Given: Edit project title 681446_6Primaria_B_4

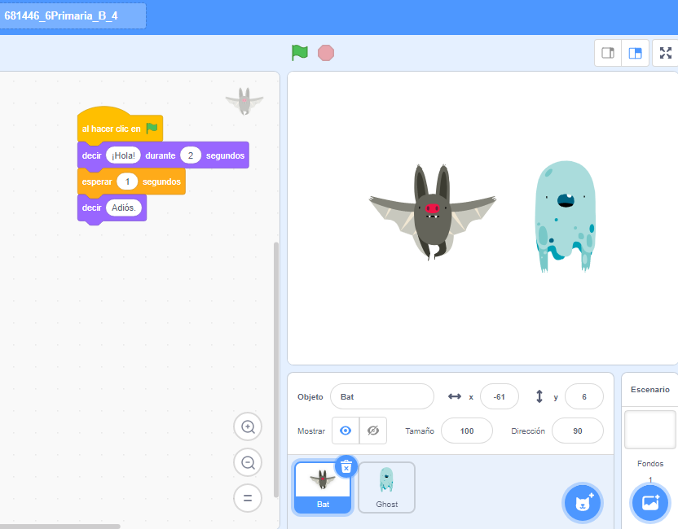Looking at the screenshot, I should (x=73, y=16).
